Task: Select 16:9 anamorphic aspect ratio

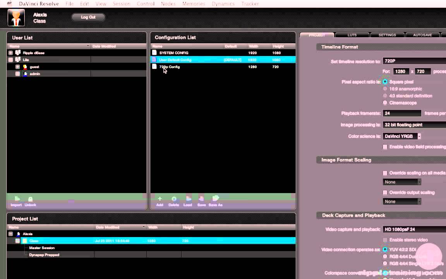Action: (x=385, y=89)
